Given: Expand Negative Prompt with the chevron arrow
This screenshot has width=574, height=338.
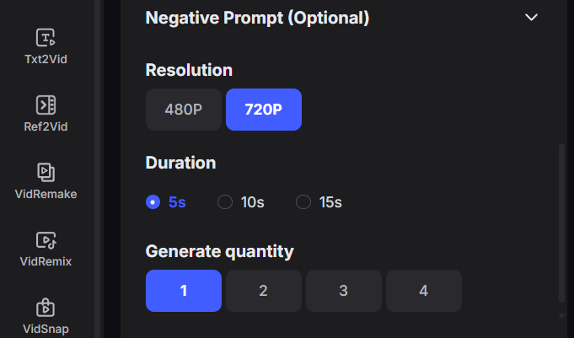Looking at the screenshot, I should [531, 17].
